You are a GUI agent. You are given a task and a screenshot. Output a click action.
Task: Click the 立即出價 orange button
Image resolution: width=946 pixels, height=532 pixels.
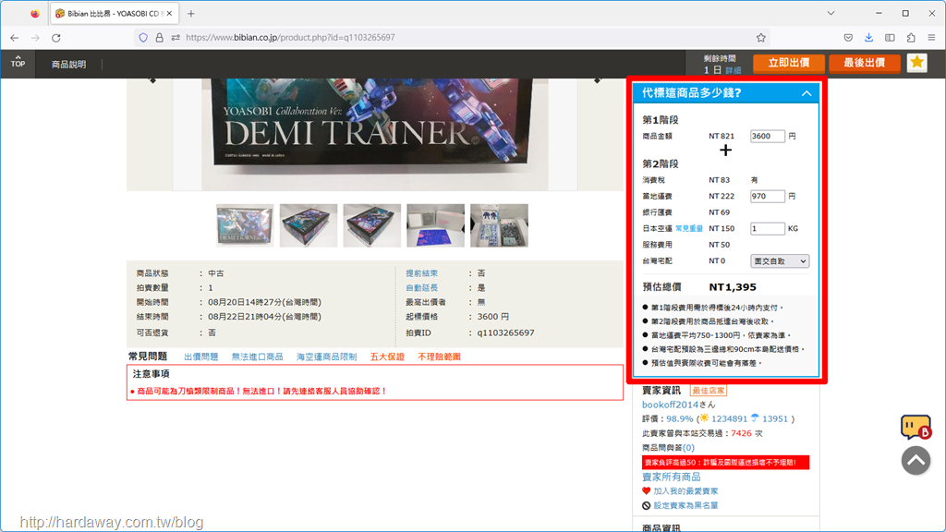click(x=789, y=63)
